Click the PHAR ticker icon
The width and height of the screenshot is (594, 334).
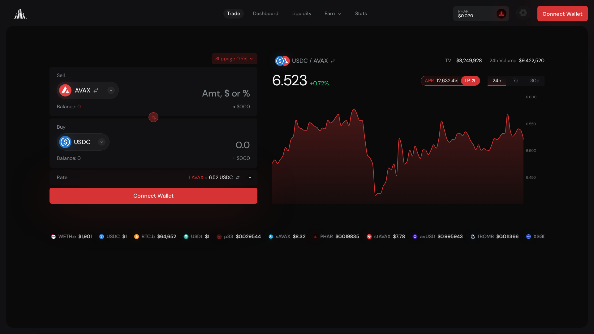pos(315,237)
